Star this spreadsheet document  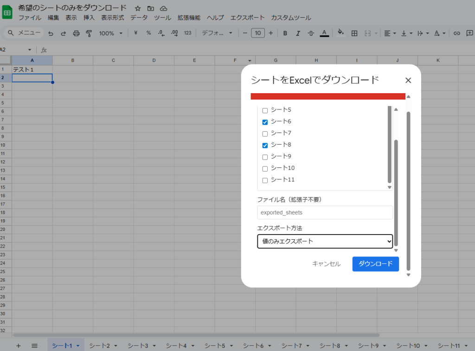pyautogui.click(x=138, y=8)
